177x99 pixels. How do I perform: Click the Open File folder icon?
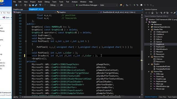(x=30, y=5)
